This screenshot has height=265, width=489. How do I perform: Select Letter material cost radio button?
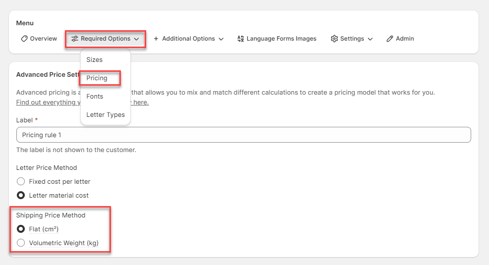[21, 195]
